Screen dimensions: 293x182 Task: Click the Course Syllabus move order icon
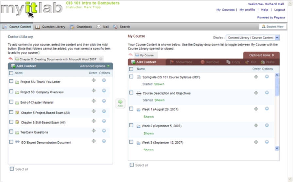coord(256,77)
